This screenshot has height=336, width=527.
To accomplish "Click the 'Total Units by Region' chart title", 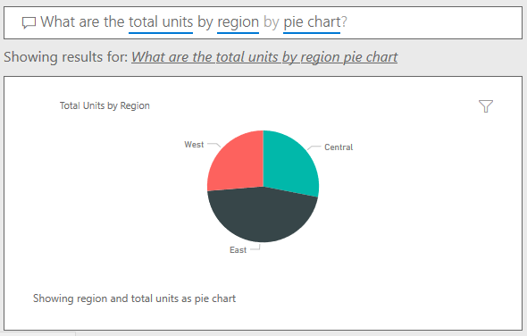I will [105, 105].
